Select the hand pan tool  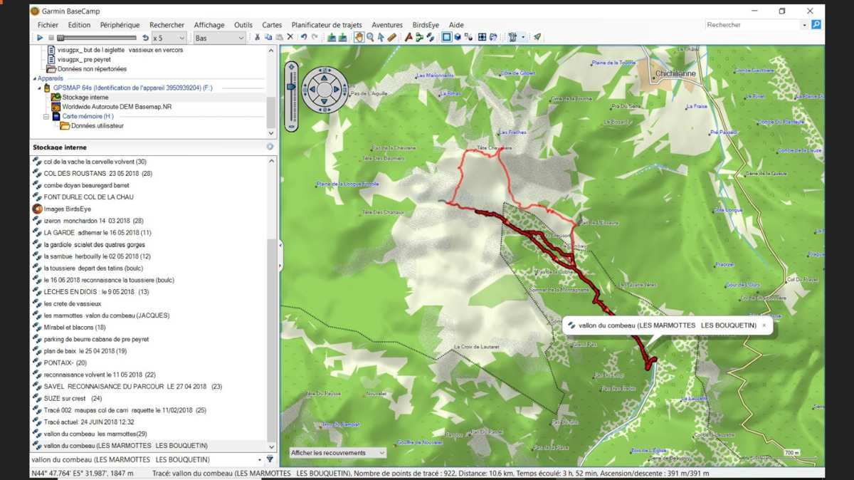[x=359, y=38]
